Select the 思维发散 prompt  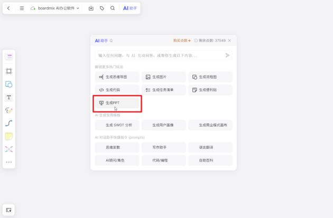pos(117,147)
